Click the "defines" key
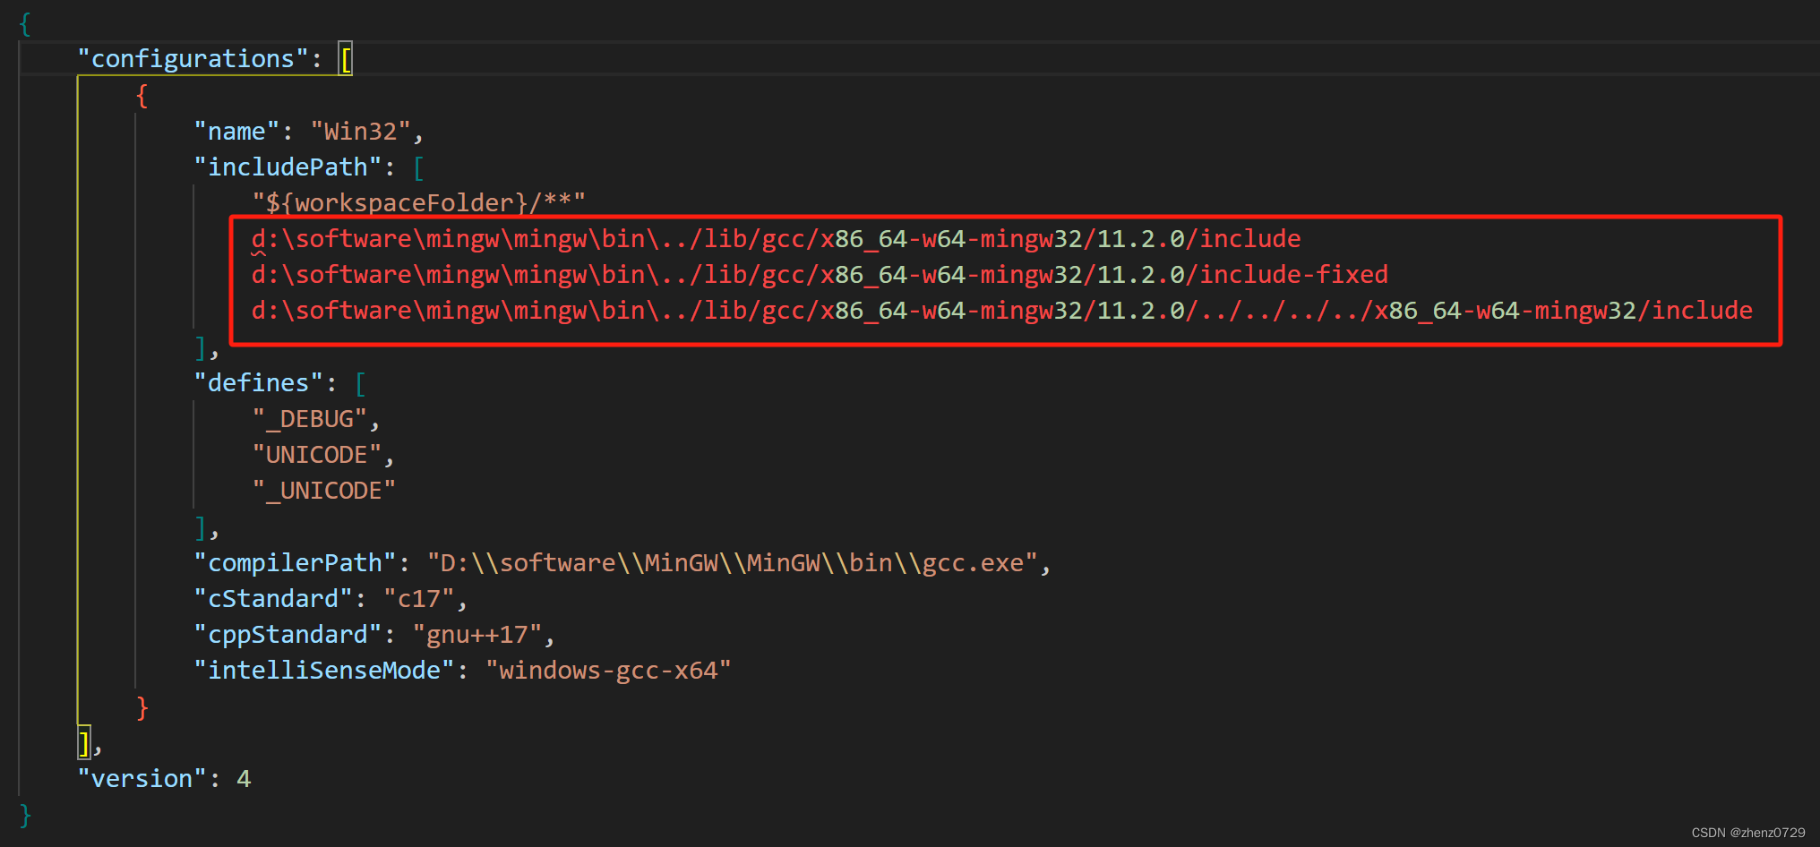 click(x=258, y=383)
